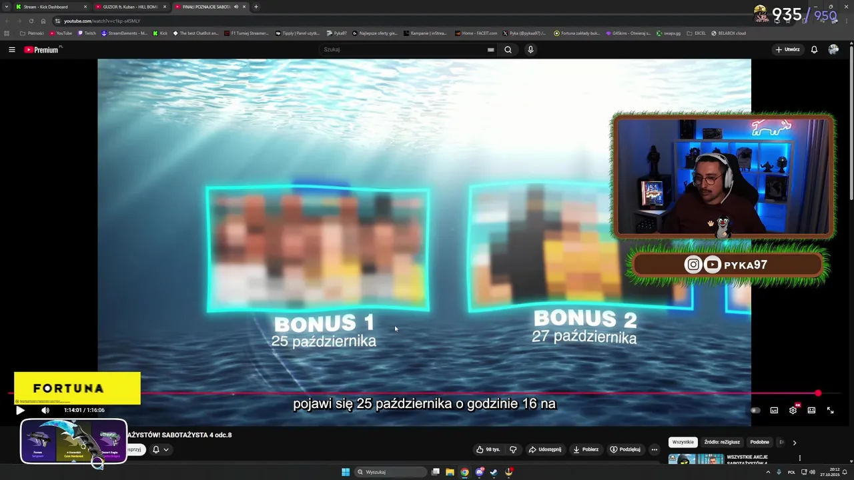
Task: Resume the video with the play button
Action: coord(20,411)
